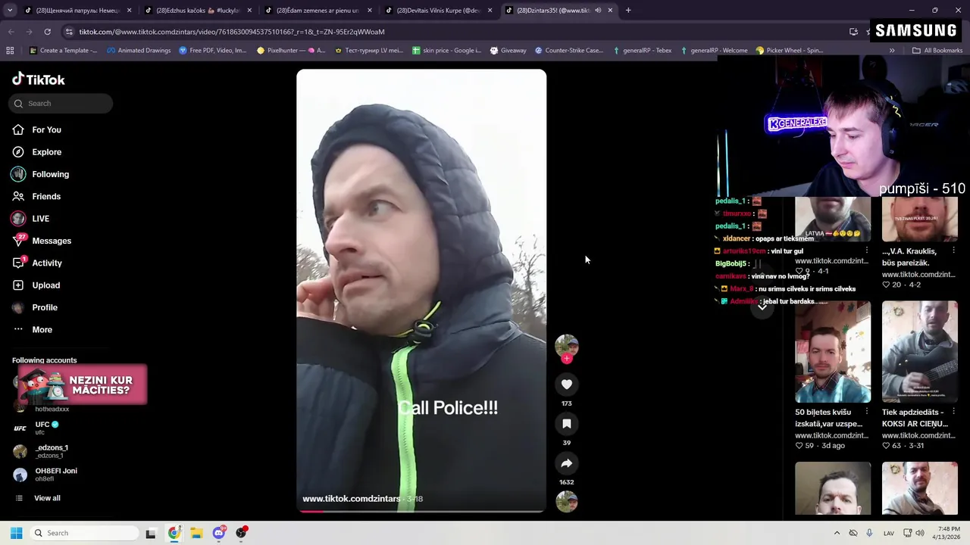Open the Windows Start menu
Screen dimensions: 970x545
[x=16, y=533]
